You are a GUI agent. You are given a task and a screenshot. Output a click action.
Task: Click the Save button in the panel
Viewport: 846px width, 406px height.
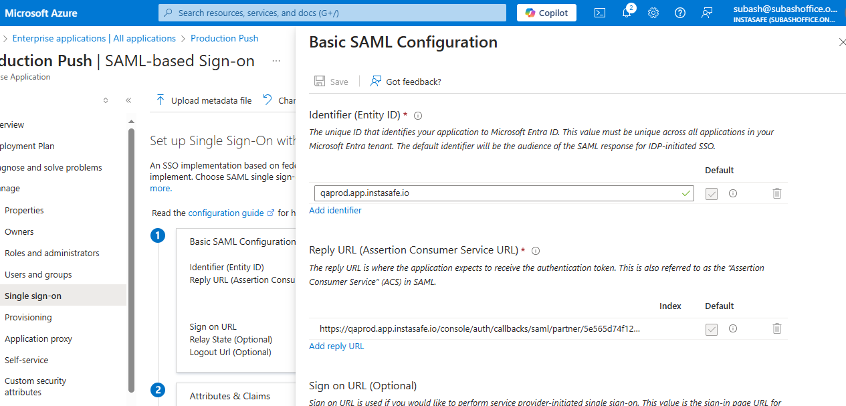pyautogui.click(x=332, y=82)
